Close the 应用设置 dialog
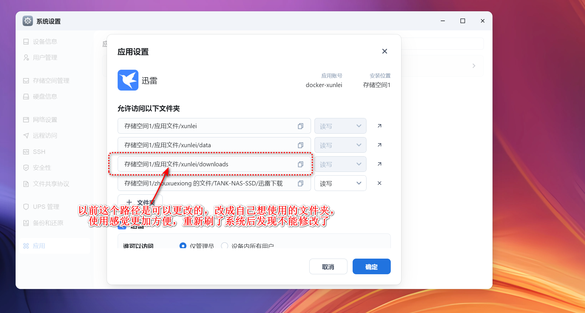585x313 pixels. pyautogui.click(x=384, y=51)
